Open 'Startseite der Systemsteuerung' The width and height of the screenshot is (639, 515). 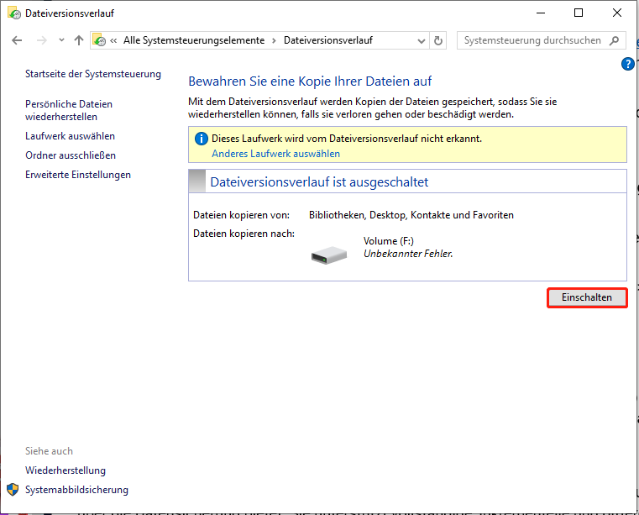click(92, 74)
